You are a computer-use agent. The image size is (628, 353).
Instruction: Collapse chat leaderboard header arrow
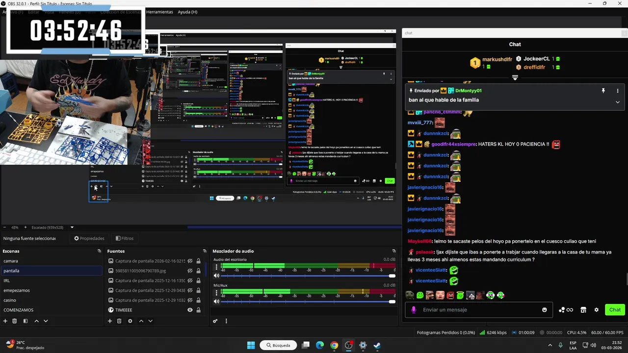tap(515, 77)
